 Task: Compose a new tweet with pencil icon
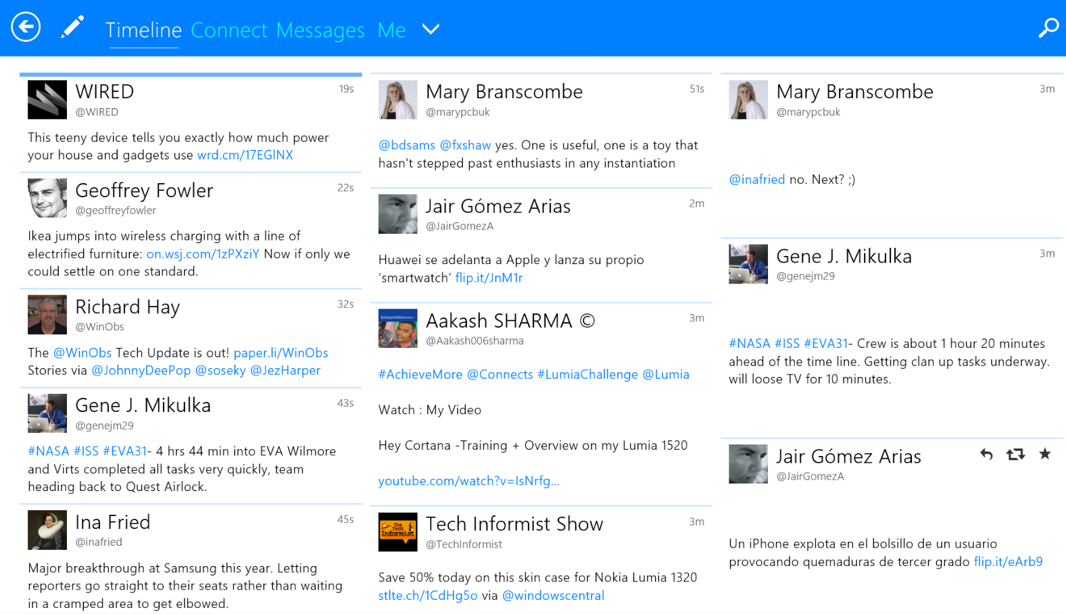(x=72, y=28)
